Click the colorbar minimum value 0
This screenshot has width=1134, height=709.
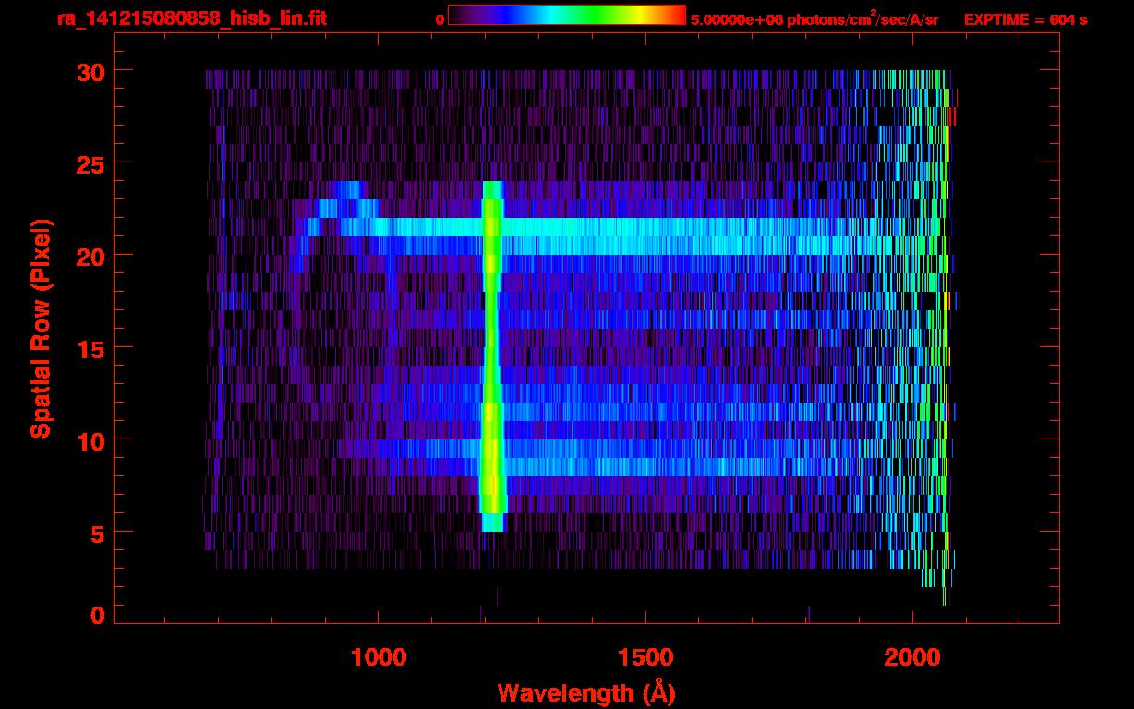(440, 18)
